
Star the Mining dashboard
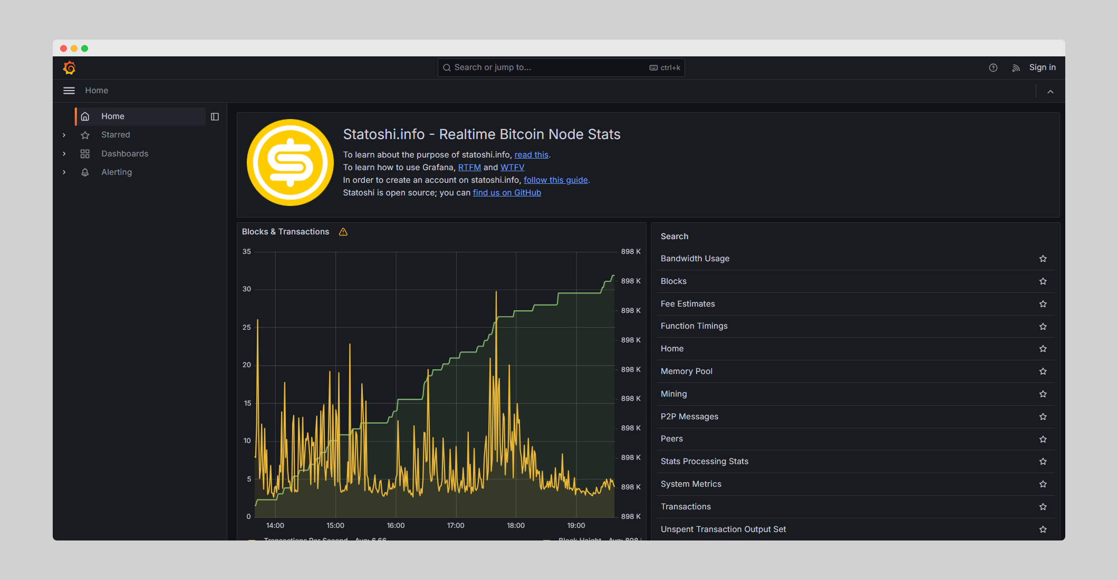pos(1043,394)
